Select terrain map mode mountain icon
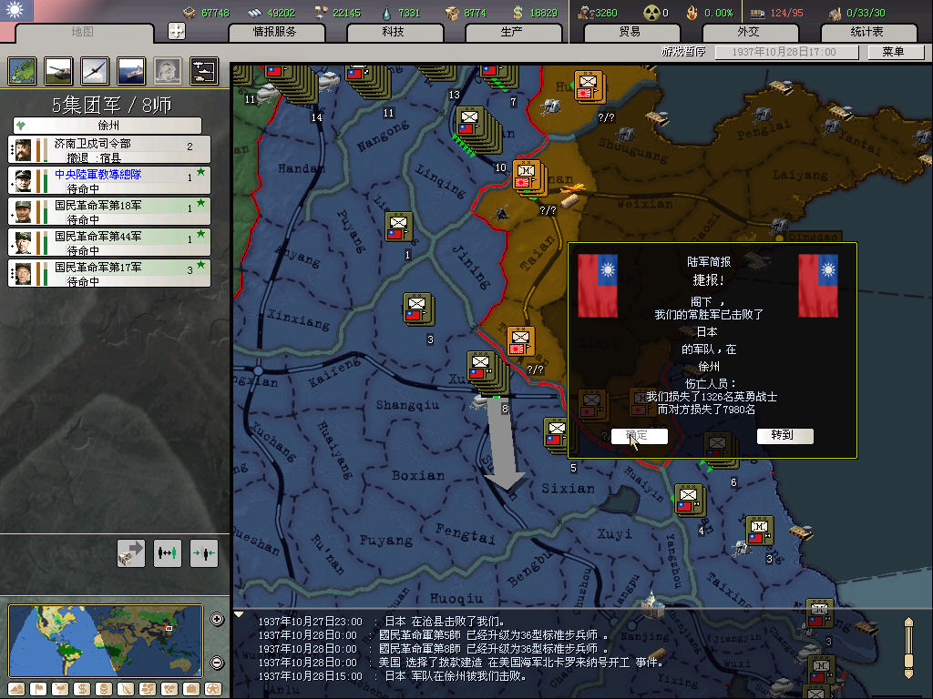The width and height of the screenshot is (933, 699). pos(16,689)
